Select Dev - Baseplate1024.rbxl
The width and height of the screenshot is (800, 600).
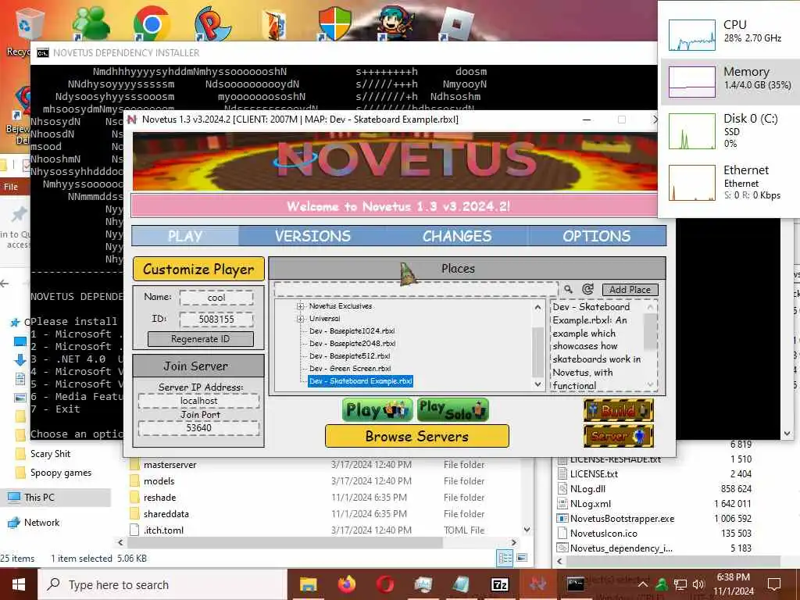pos(352,331)
